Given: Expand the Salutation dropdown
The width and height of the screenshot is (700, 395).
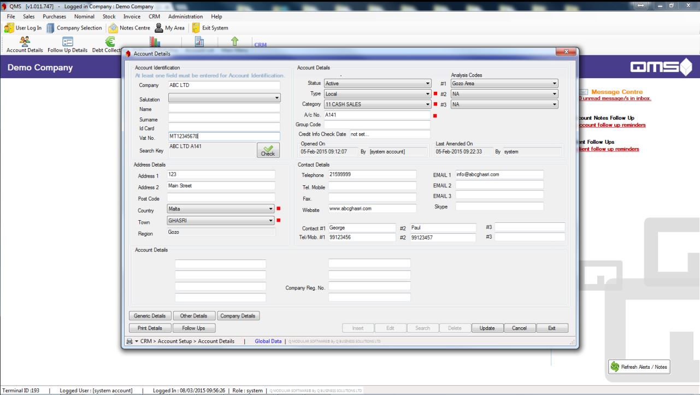Looking at the screenshot, I should click(277, 99).
